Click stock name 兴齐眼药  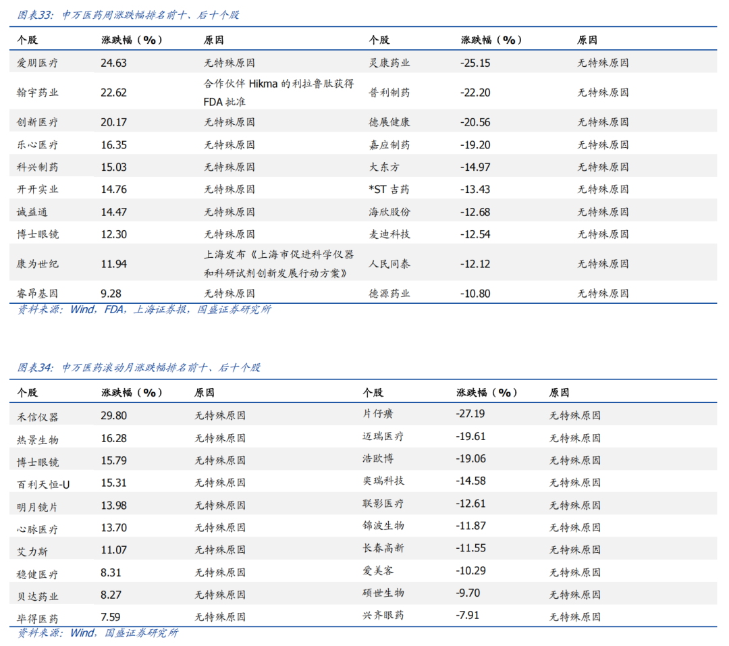tap(383, 615)
